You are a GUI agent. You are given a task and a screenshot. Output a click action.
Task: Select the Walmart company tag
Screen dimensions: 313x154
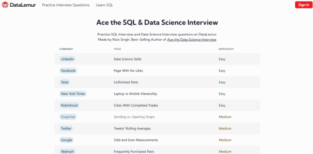pos(67,151)
